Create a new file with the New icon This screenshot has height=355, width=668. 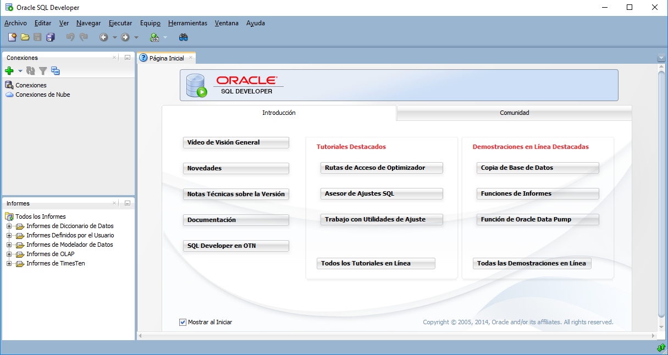tap(12, 37)
